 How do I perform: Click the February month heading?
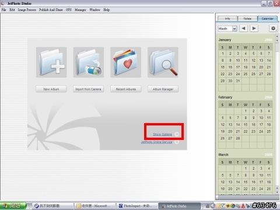[x=225, y=97]
